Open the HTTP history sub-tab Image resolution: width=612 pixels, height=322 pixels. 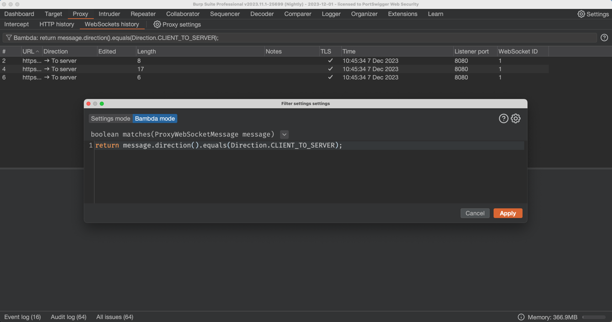(57, 24)
